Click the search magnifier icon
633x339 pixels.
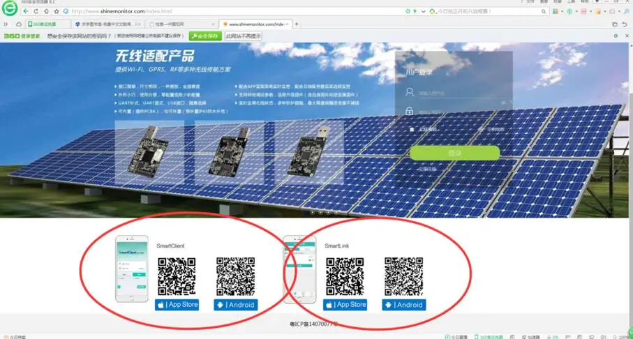[545, 11]
